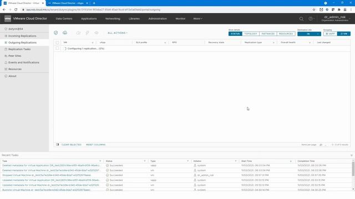The height and width of the screenshot is (199, 355).
Task: Click the checkmark circle toolbar icon
Action: point(56,33)
